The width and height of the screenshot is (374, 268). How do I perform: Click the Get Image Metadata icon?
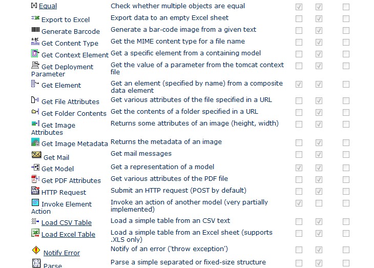[35, 143]
